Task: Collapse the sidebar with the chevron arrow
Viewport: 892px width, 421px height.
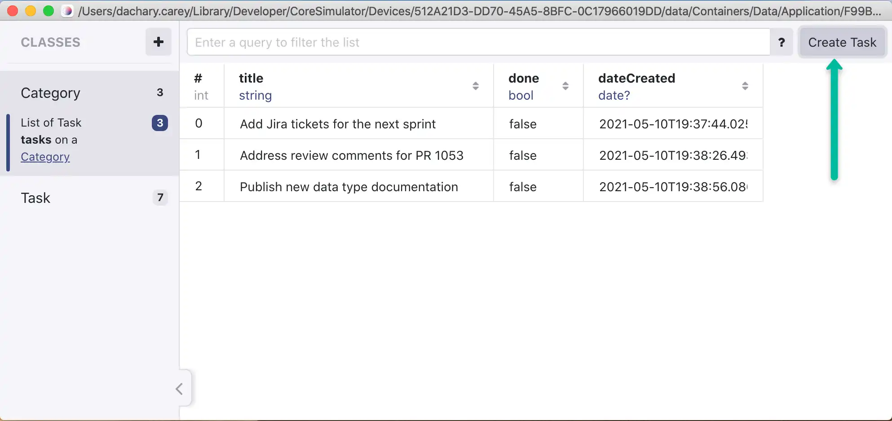Action: click(180, 389)
